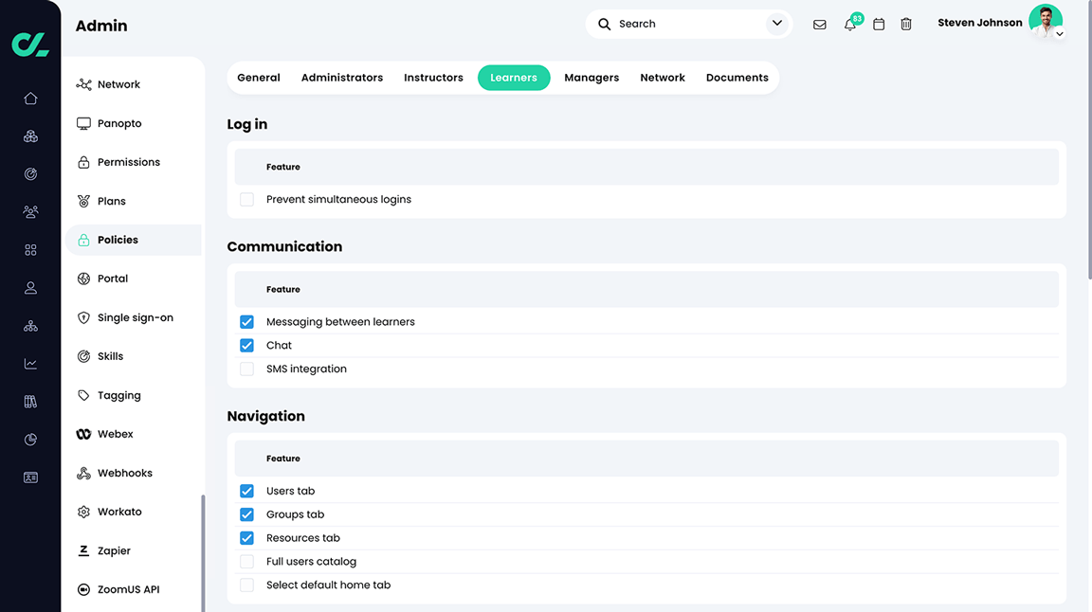This screenshot has width=1092, height=612.
Task: Uncheck the Groups tab checkbox
Action: tap(247, 514)
